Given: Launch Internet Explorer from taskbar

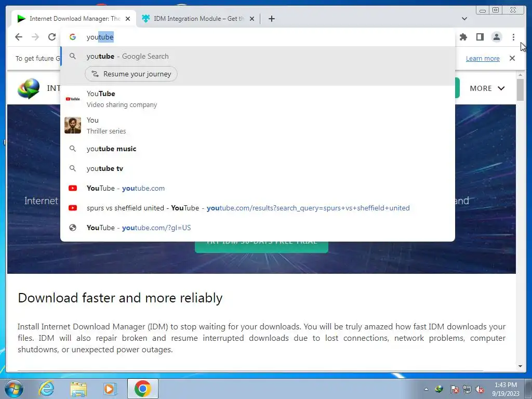Looking at the screenshot, I should pyautogui.click(x=46, y=389).
